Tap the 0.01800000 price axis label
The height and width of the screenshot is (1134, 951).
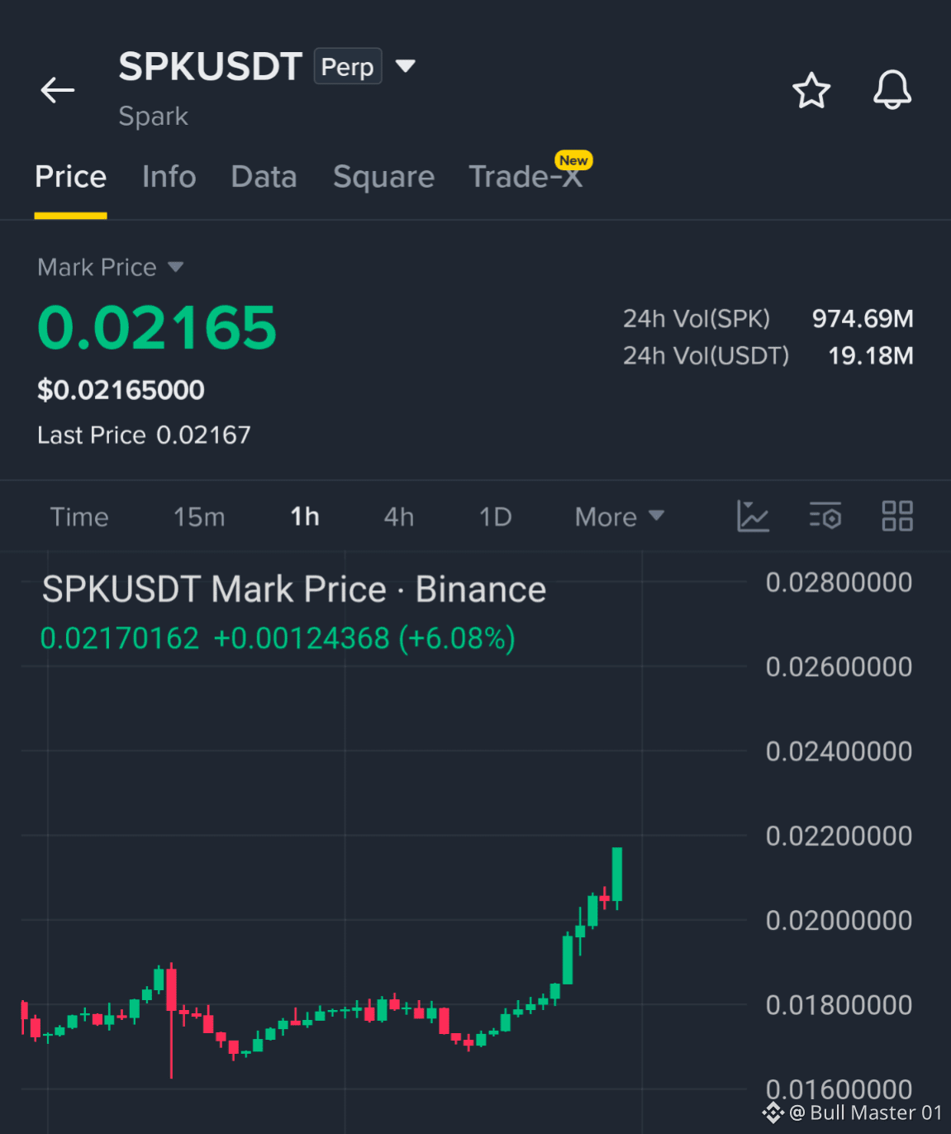click(x=839, y=1005)
